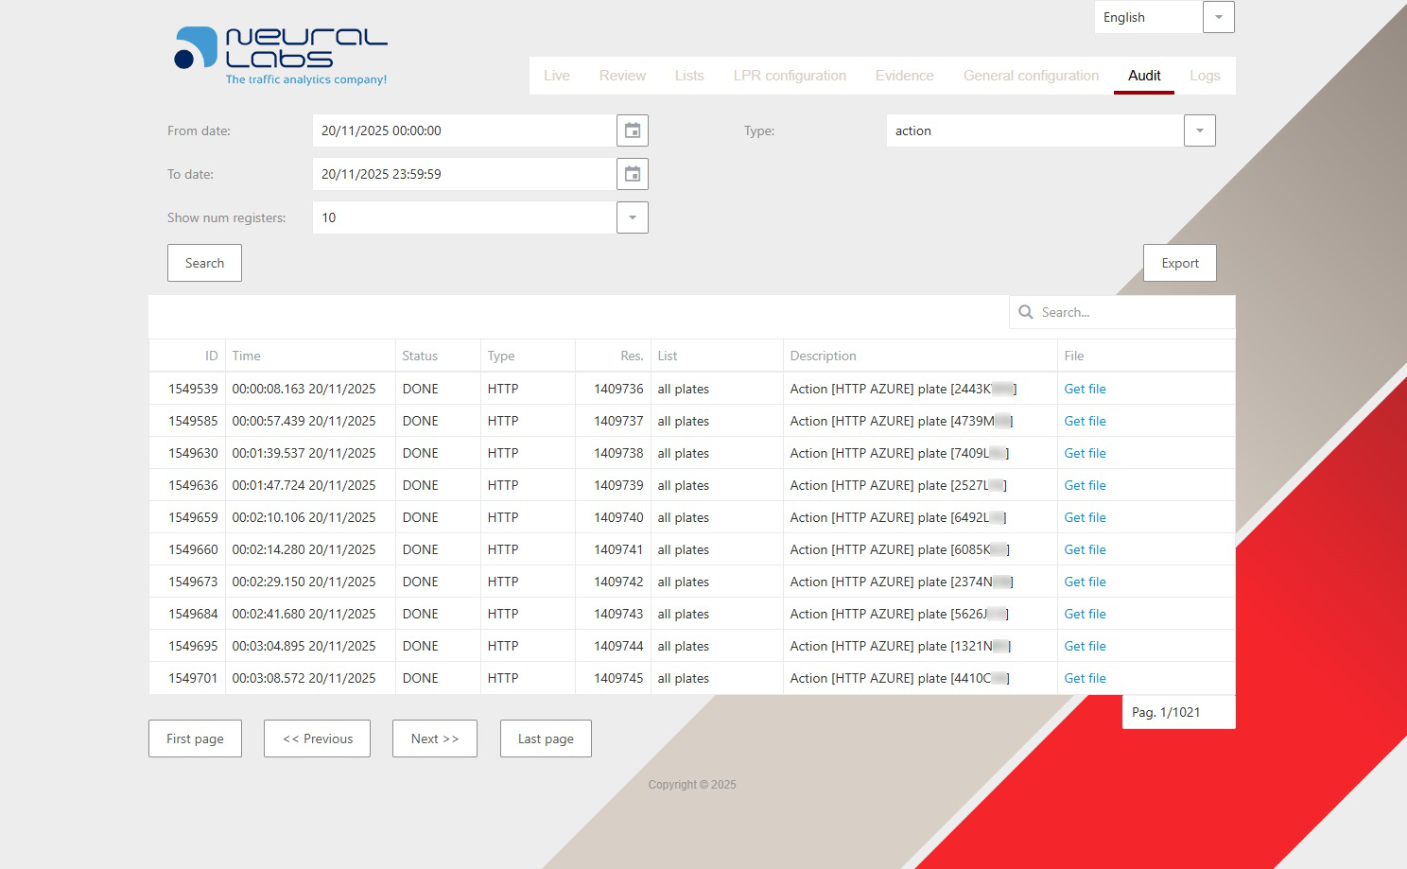Go to Next page of results
Screen dimensions: 1407x869
tap(435, 739)
